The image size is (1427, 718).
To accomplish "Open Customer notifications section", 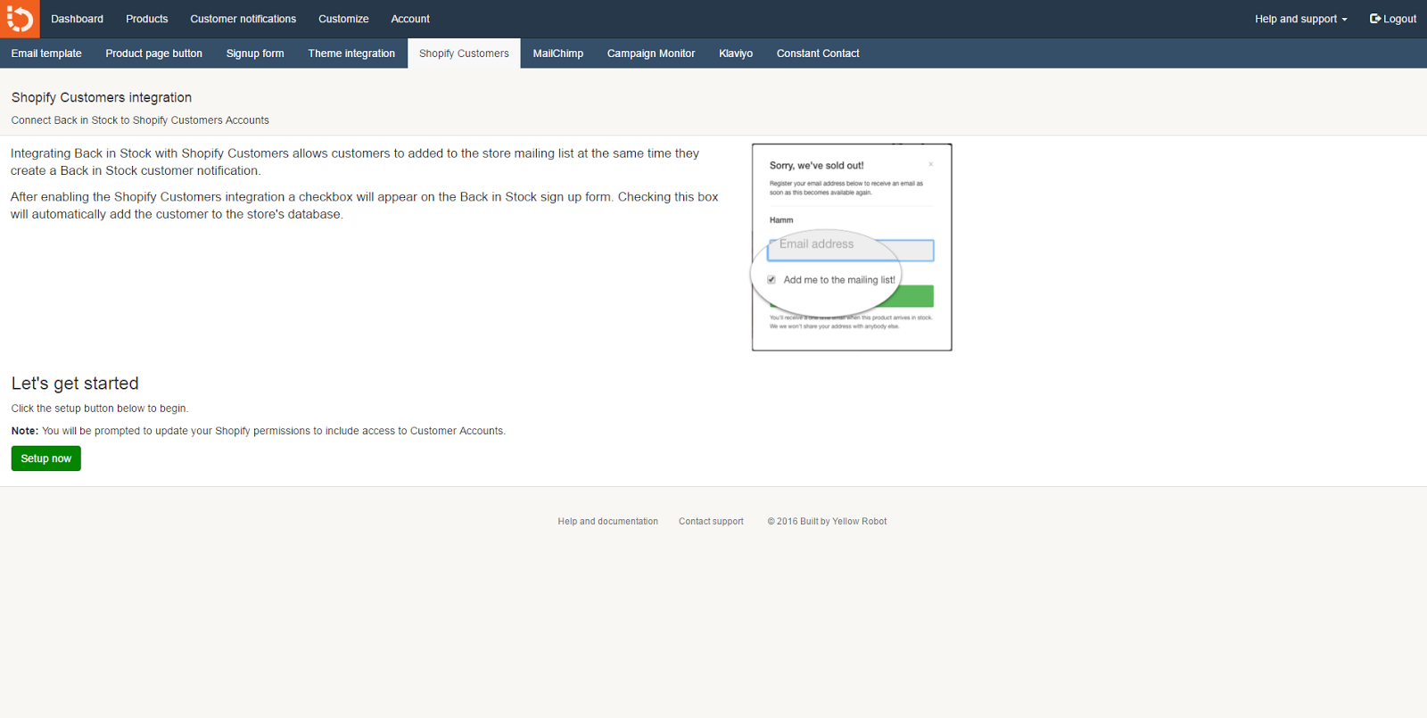I will (243, 19).
